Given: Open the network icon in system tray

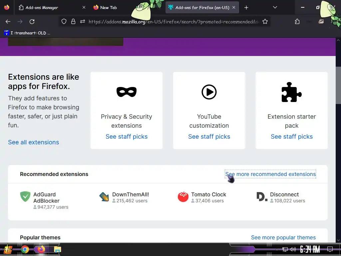Looking at the screenshot, I should [x=285, y=249].
